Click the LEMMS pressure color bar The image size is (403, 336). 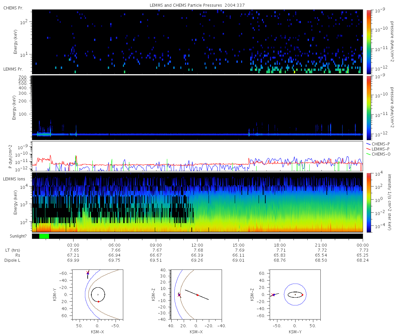[x=368, y=108]
